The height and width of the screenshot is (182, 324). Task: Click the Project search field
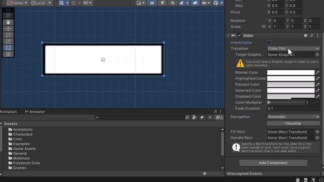coord(139,117)
